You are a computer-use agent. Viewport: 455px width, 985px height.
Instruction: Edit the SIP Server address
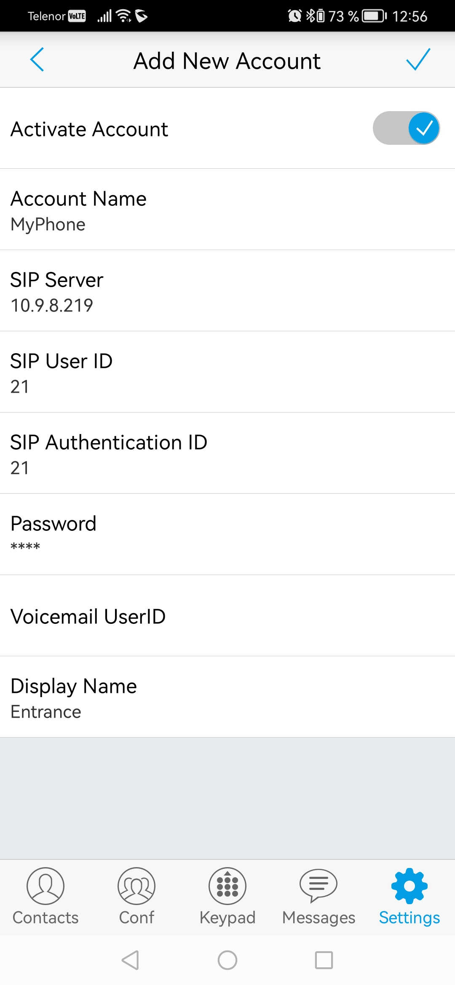(227, 291)
